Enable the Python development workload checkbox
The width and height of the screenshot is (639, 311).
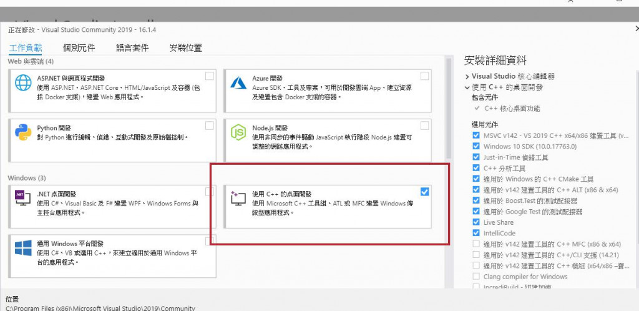click(209, 126)
